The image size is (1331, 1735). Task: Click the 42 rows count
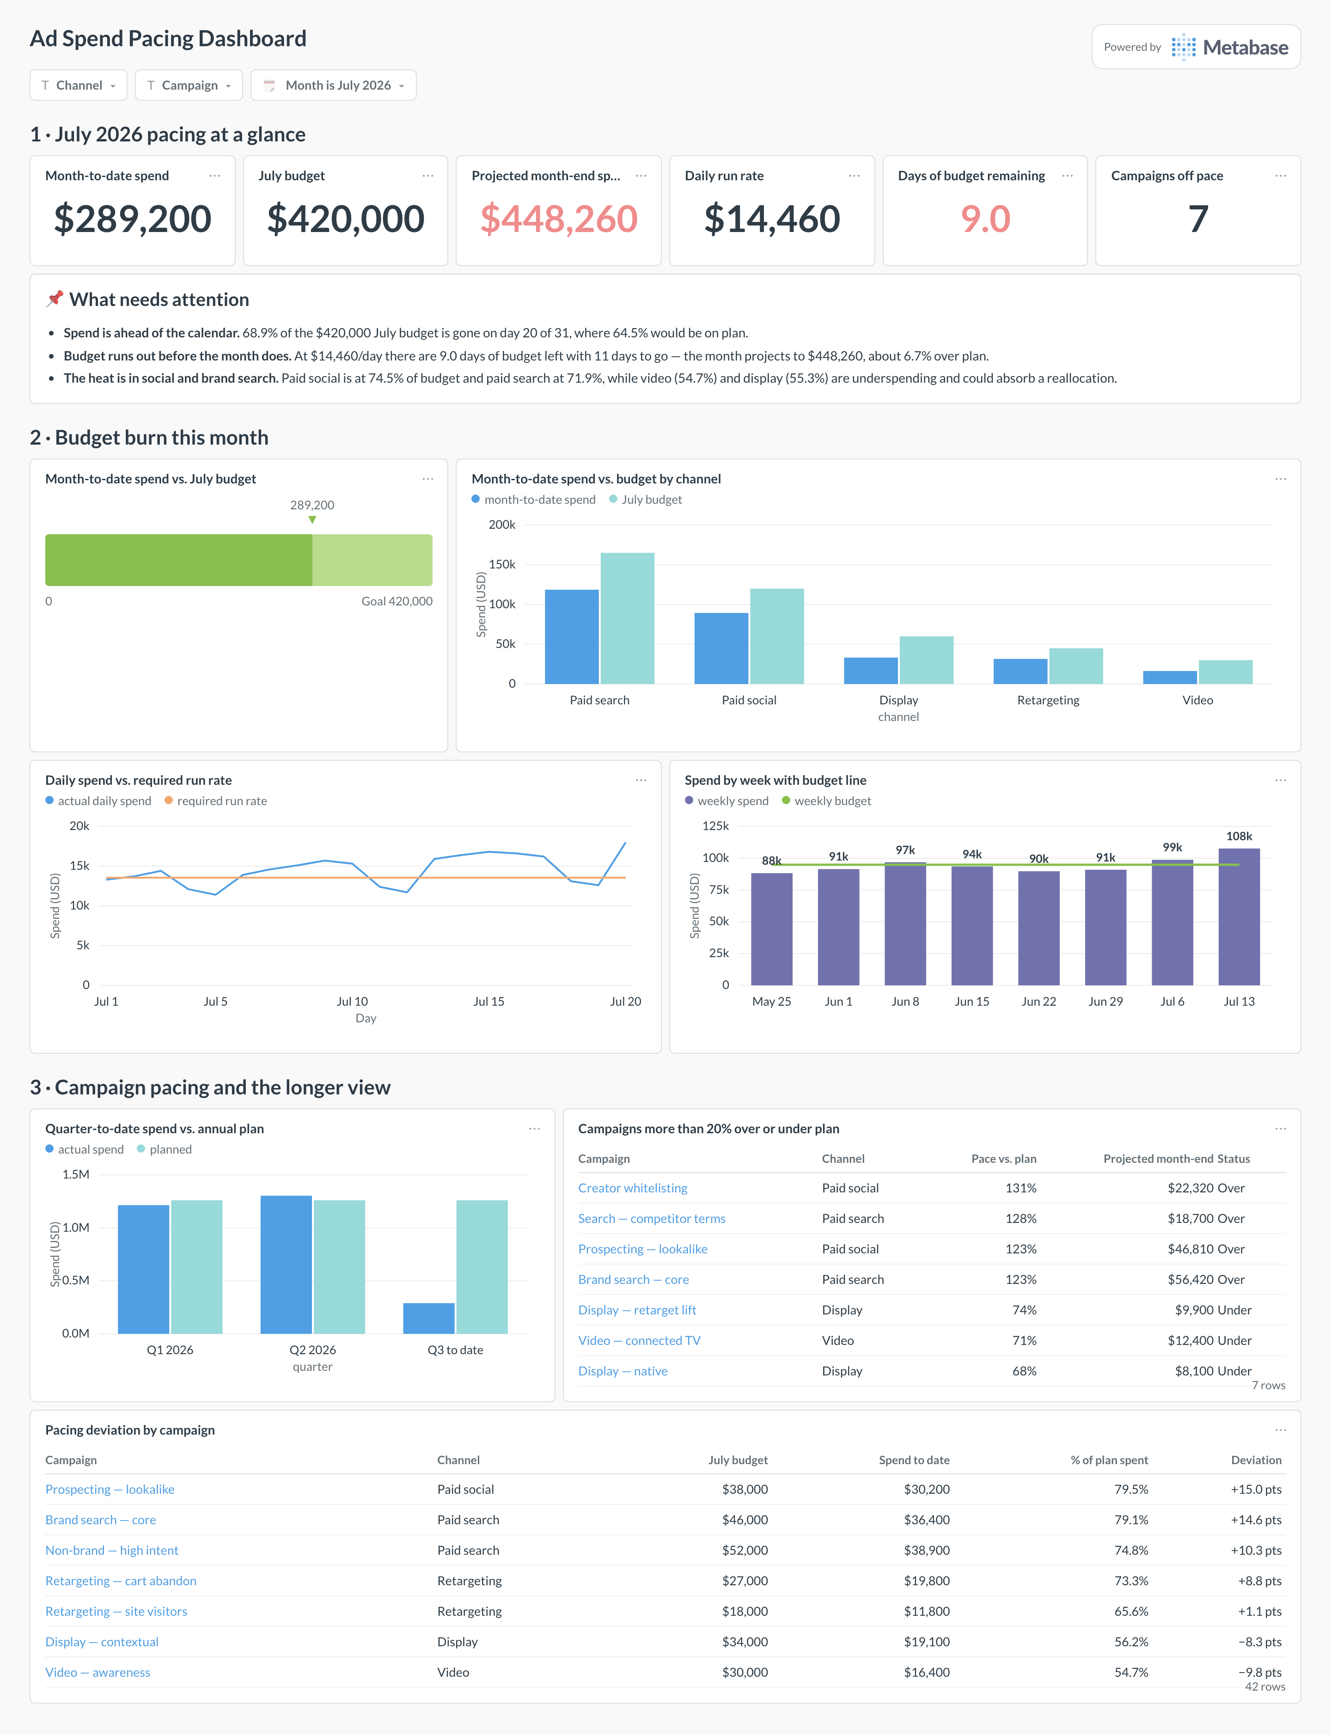tap(1264, 1686)
